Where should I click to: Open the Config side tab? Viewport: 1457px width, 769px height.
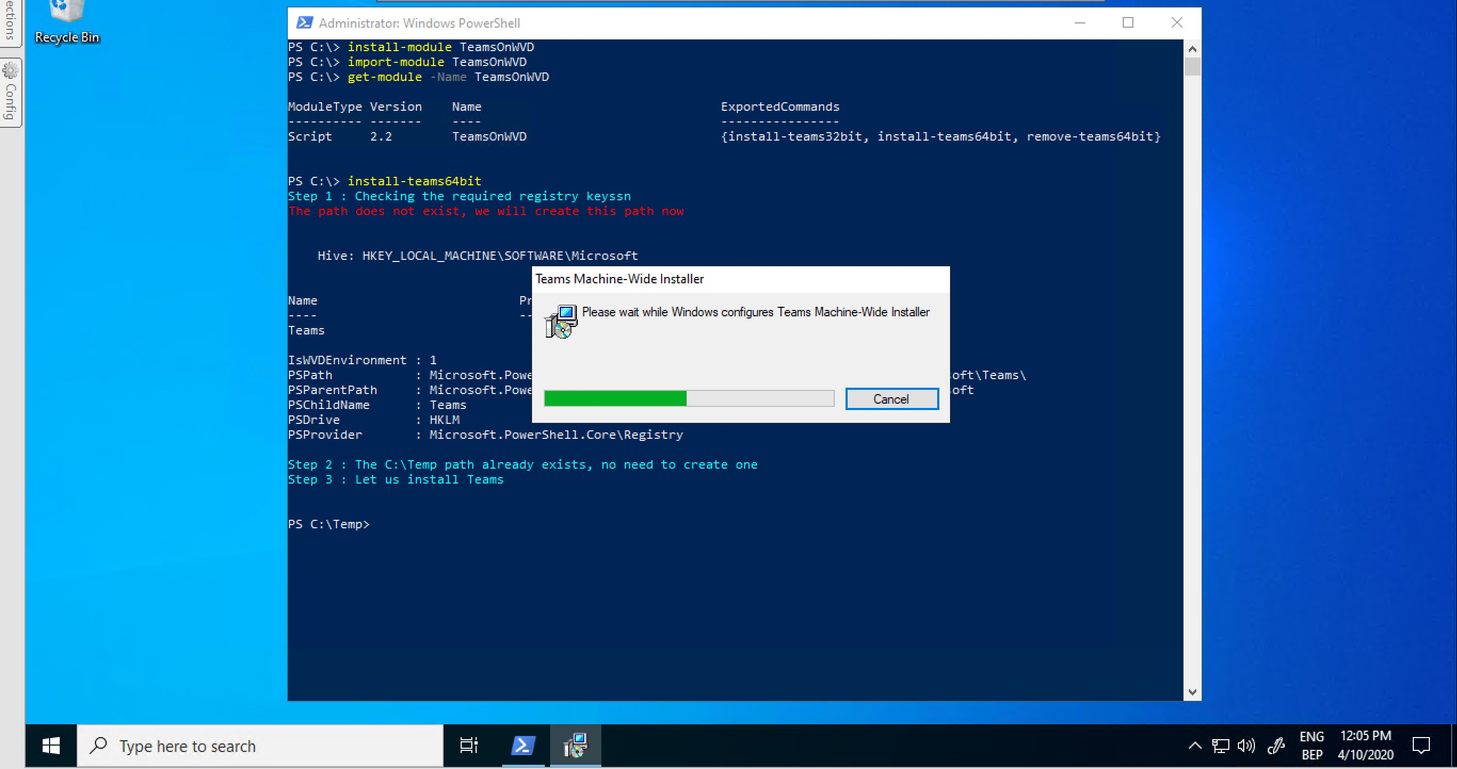(11, 93)
